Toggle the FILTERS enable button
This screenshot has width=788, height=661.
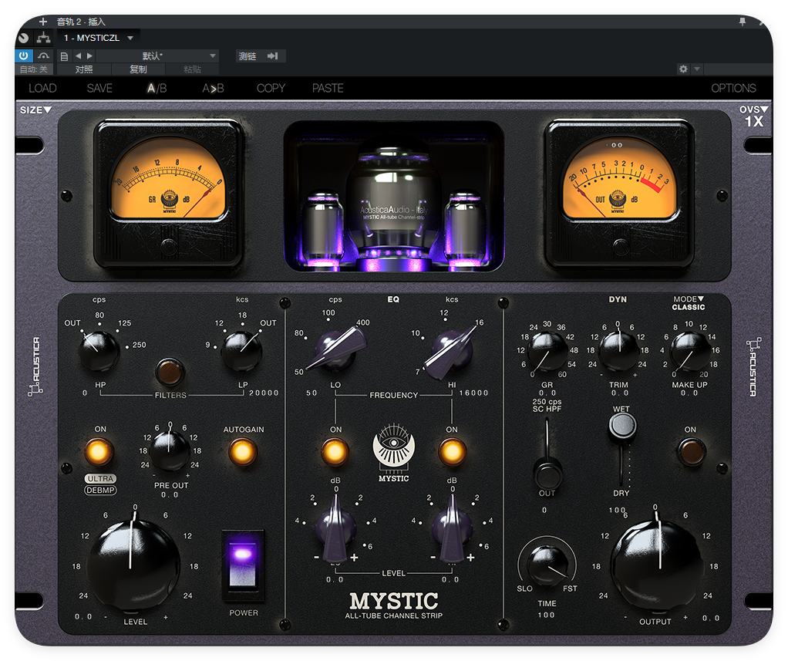[170, 372]
